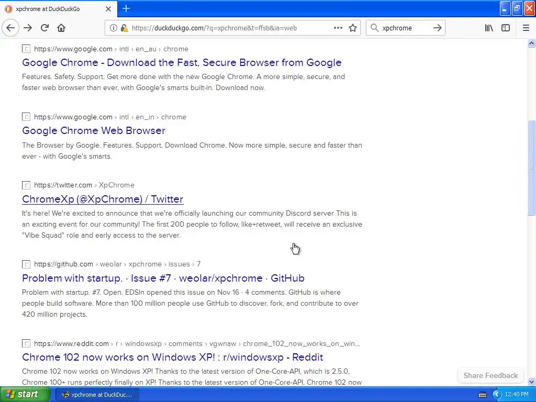This screenshot has width=536, height=402.
Task: Click the favicon beside the google.com en_au result
Action: coord(26,49)
